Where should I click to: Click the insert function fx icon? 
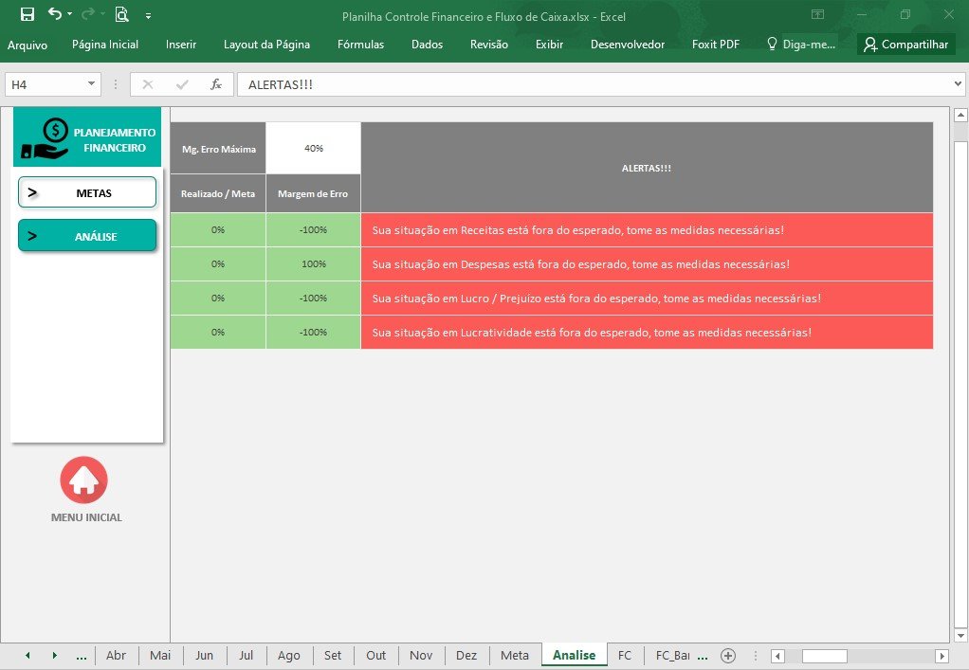(215, 84)
